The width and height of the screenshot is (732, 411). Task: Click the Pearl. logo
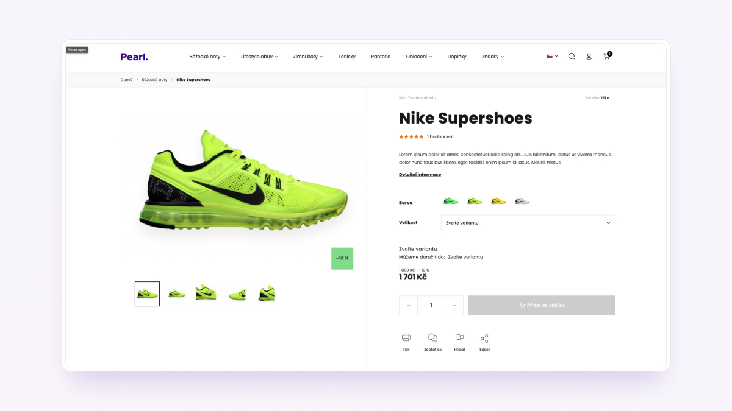pyautogui.click(x=134, y=57)
